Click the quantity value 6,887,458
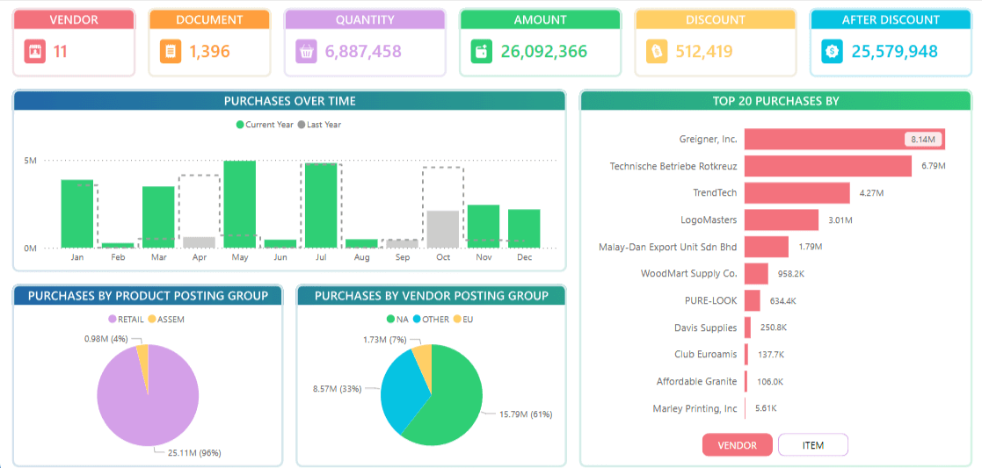This screenshot has width=982, height=468. [x=363, y=51]
